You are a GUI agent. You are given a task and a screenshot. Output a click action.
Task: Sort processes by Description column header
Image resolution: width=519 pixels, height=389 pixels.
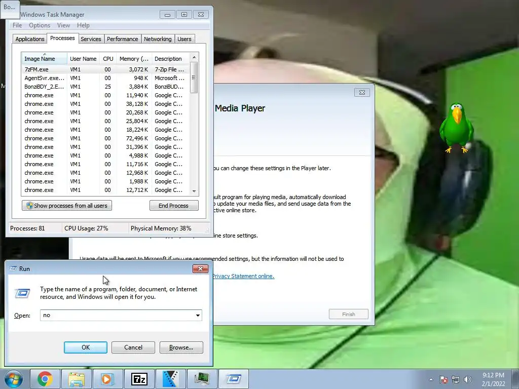[x=170, y=59]
